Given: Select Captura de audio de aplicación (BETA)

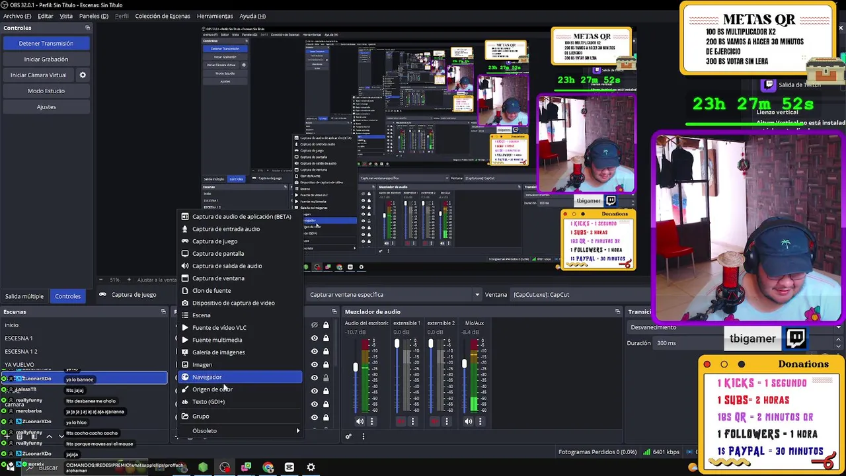Looking at the screenshot, I should coord(240,216).
